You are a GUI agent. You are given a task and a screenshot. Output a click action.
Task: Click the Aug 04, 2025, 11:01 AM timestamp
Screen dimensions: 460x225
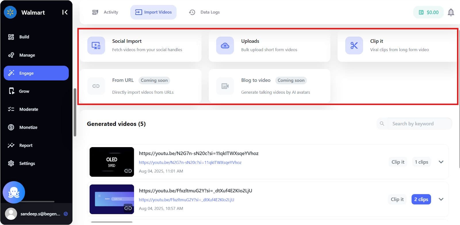161,171
